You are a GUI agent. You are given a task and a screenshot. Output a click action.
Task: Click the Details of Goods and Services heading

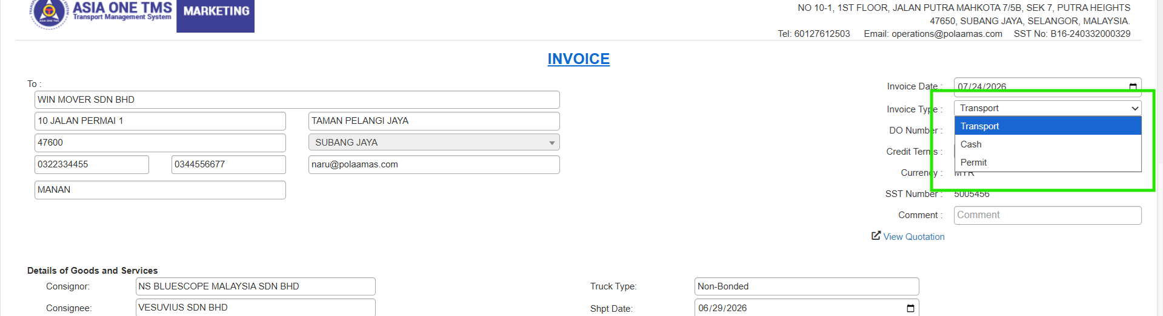[92, 271]
